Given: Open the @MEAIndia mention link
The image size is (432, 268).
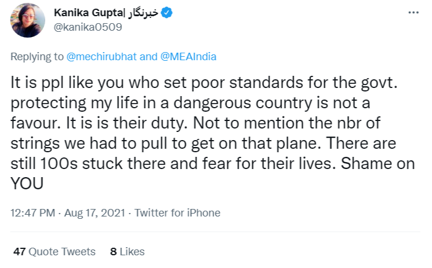Looking at the screenshot, I should [x=188, y=57].
